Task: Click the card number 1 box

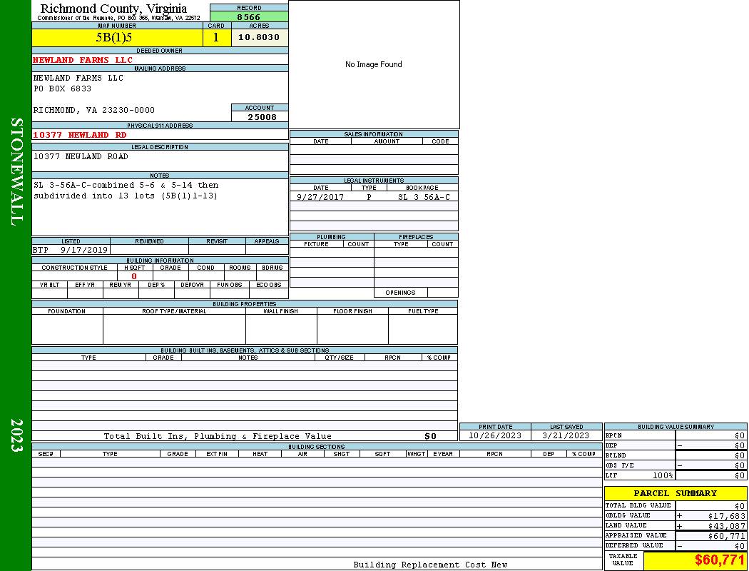Action: pyautogui.click(x=216, y=37)
